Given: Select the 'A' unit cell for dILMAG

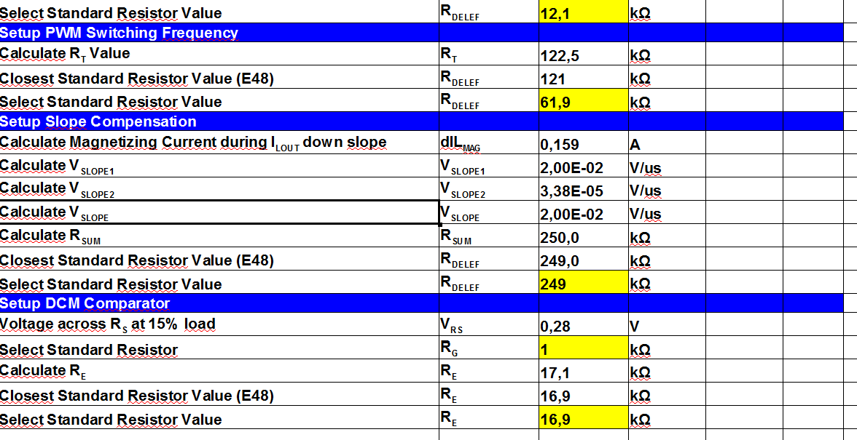Looking at the screenshot, I should pos(667,143).
